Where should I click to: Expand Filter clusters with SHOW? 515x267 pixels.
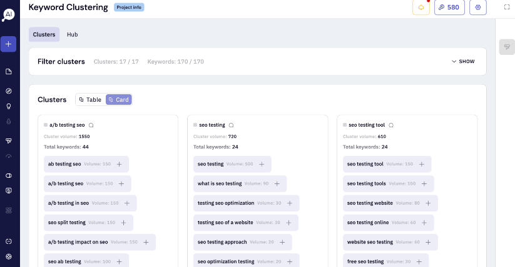[463, 62]
